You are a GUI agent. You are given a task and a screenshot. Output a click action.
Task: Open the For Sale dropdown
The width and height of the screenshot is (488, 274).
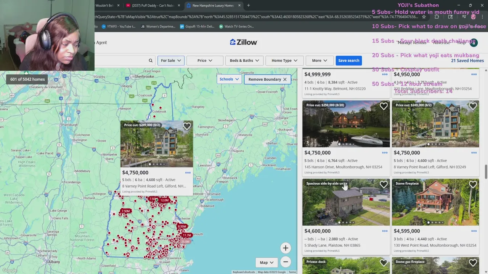[x=171, y=61]
